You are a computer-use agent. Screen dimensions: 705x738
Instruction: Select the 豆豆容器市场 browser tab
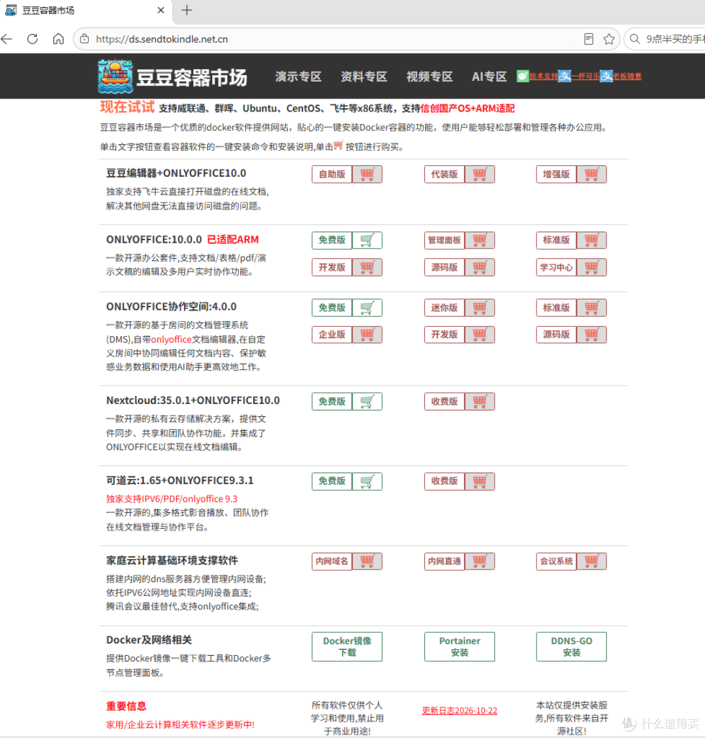86,10
